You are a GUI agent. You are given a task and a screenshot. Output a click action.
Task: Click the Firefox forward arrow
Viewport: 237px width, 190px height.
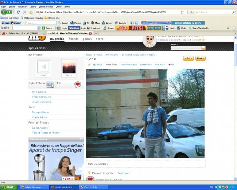click(9, 12)
